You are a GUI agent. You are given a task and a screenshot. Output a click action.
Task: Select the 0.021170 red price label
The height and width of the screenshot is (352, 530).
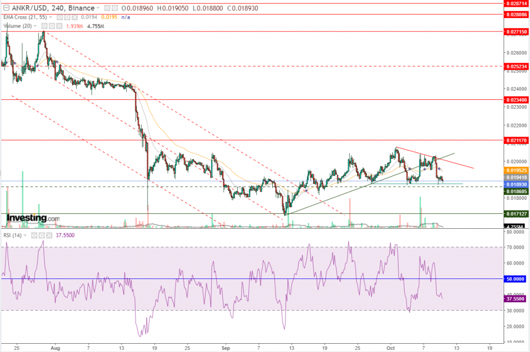[516, 140]
